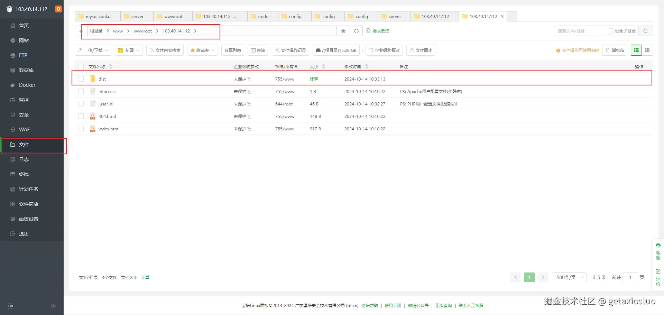Image resolution: width=664 pixels, height=315 pixels.
Task: Refresh the file list
Action: (356, 31)
